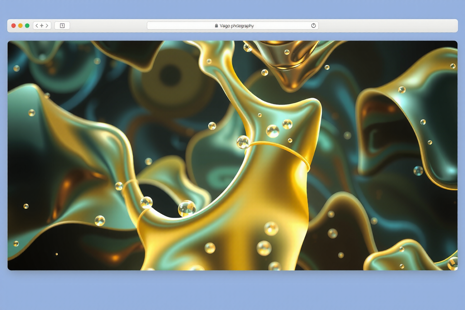Click the golden ring band around central shape
This screenshot has height=310, width=465.
(x=282, y=147)
